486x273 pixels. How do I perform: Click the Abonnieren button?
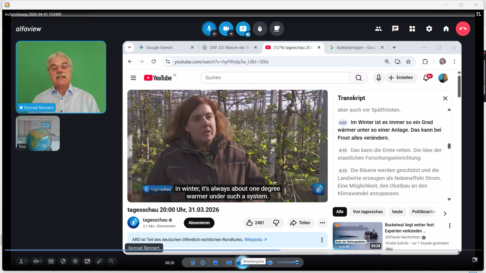pyautogui.click(x=199, y=223)
